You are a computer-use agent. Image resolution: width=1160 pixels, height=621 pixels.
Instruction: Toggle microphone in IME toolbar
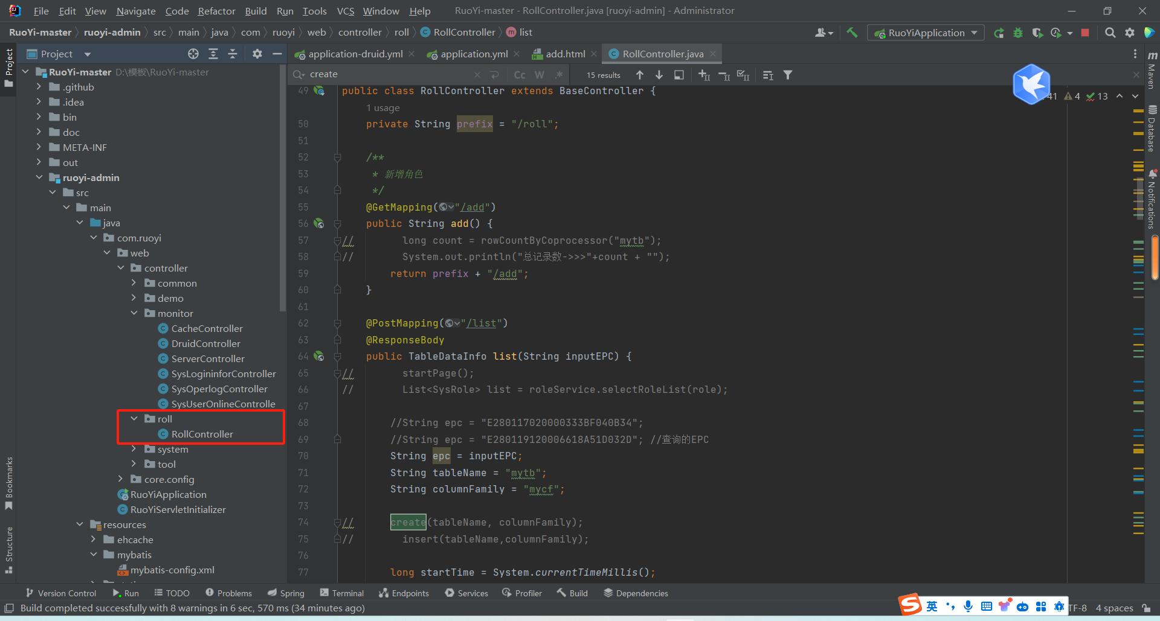pos(968,607)
